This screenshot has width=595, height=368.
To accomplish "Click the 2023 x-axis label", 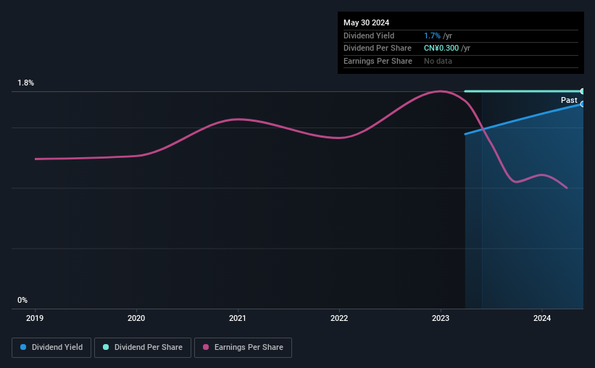I will click(441, 318).
